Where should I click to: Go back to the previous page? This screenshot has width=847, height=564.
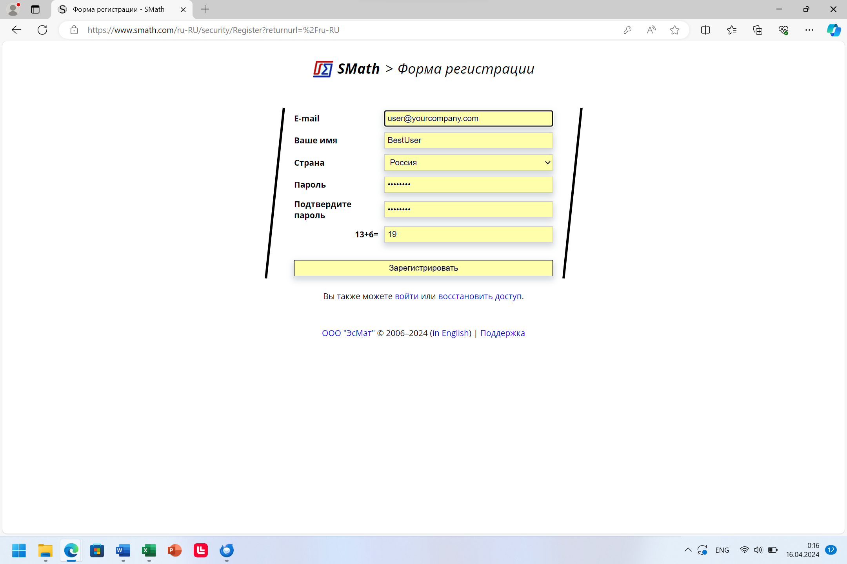coord(16,30)
